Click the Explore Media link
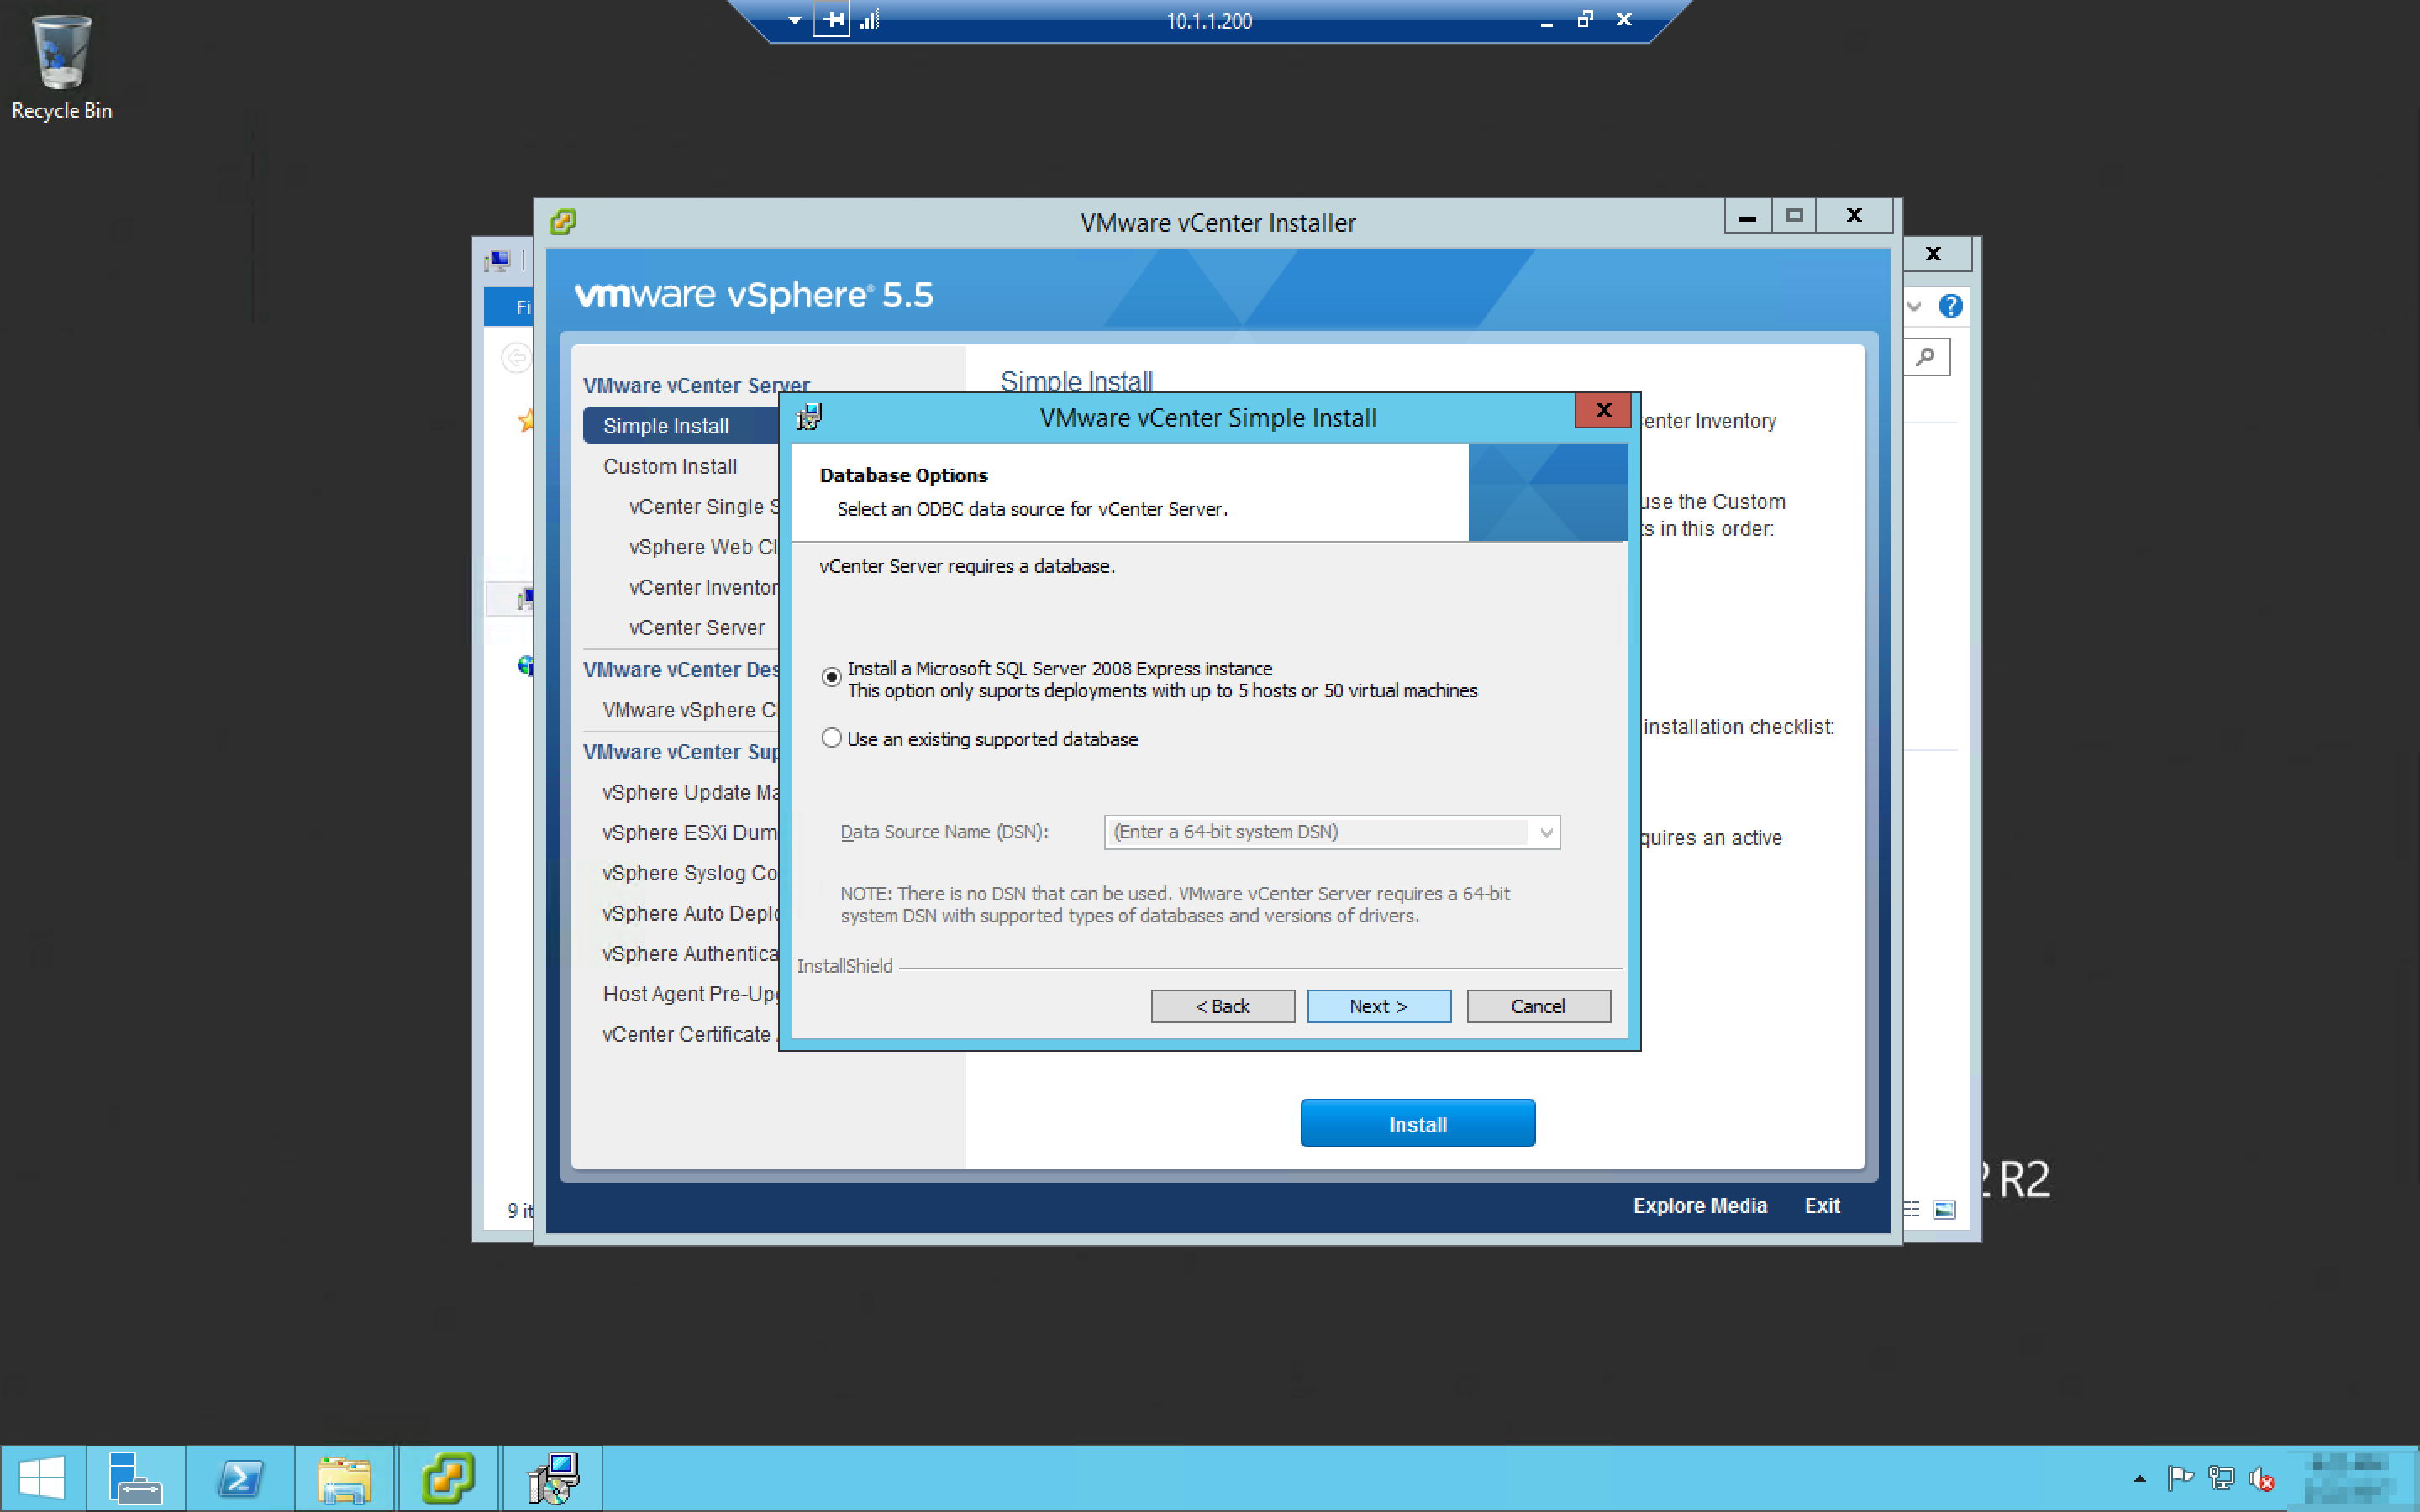 point(1699,1206)
